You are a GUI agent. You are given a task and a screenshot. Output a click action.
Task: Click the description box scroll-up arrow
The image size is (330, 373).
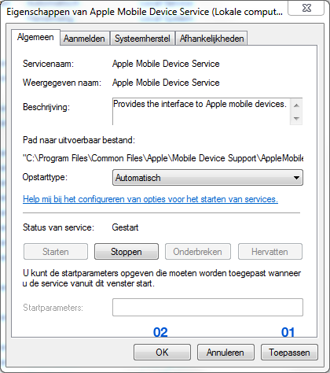[x=296, y=105]
